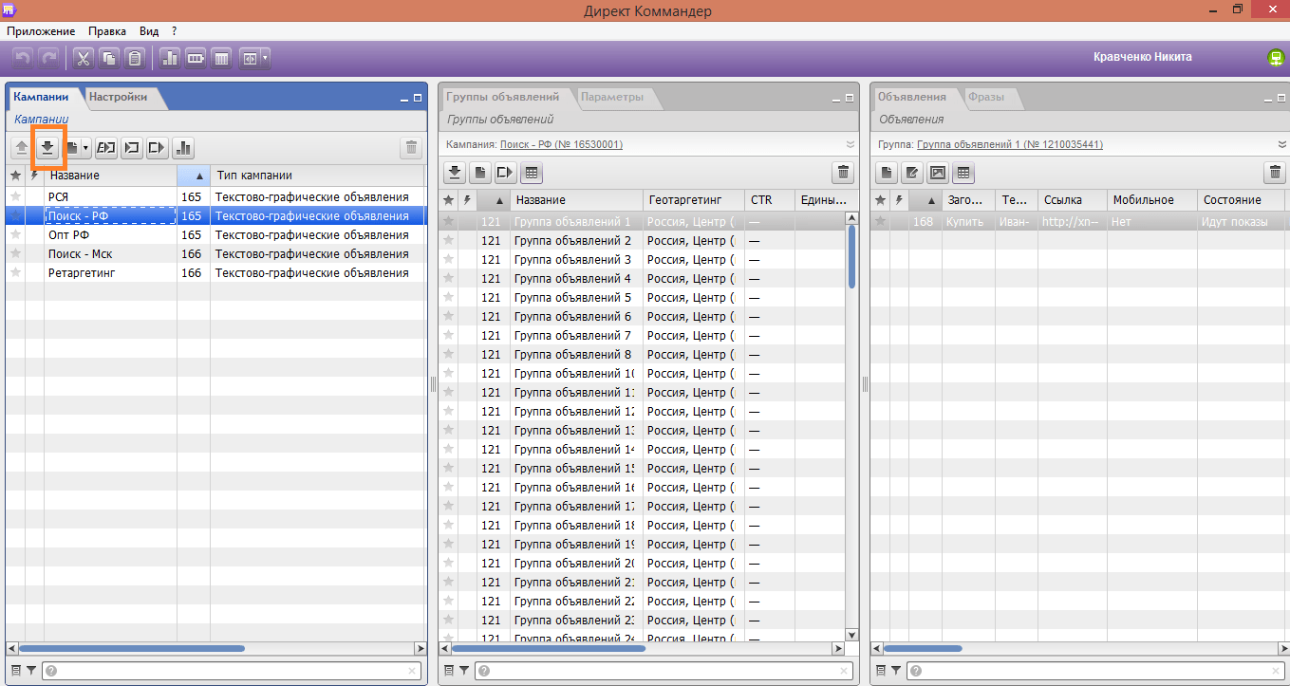
Task: Click trash icon in ad groups panel
Action: [x=843, y=173]
